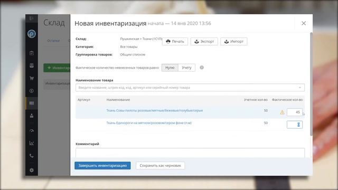Screen dimensions: 338x190
Task: Select the Учету option
Action: click(x=186, y=68)
